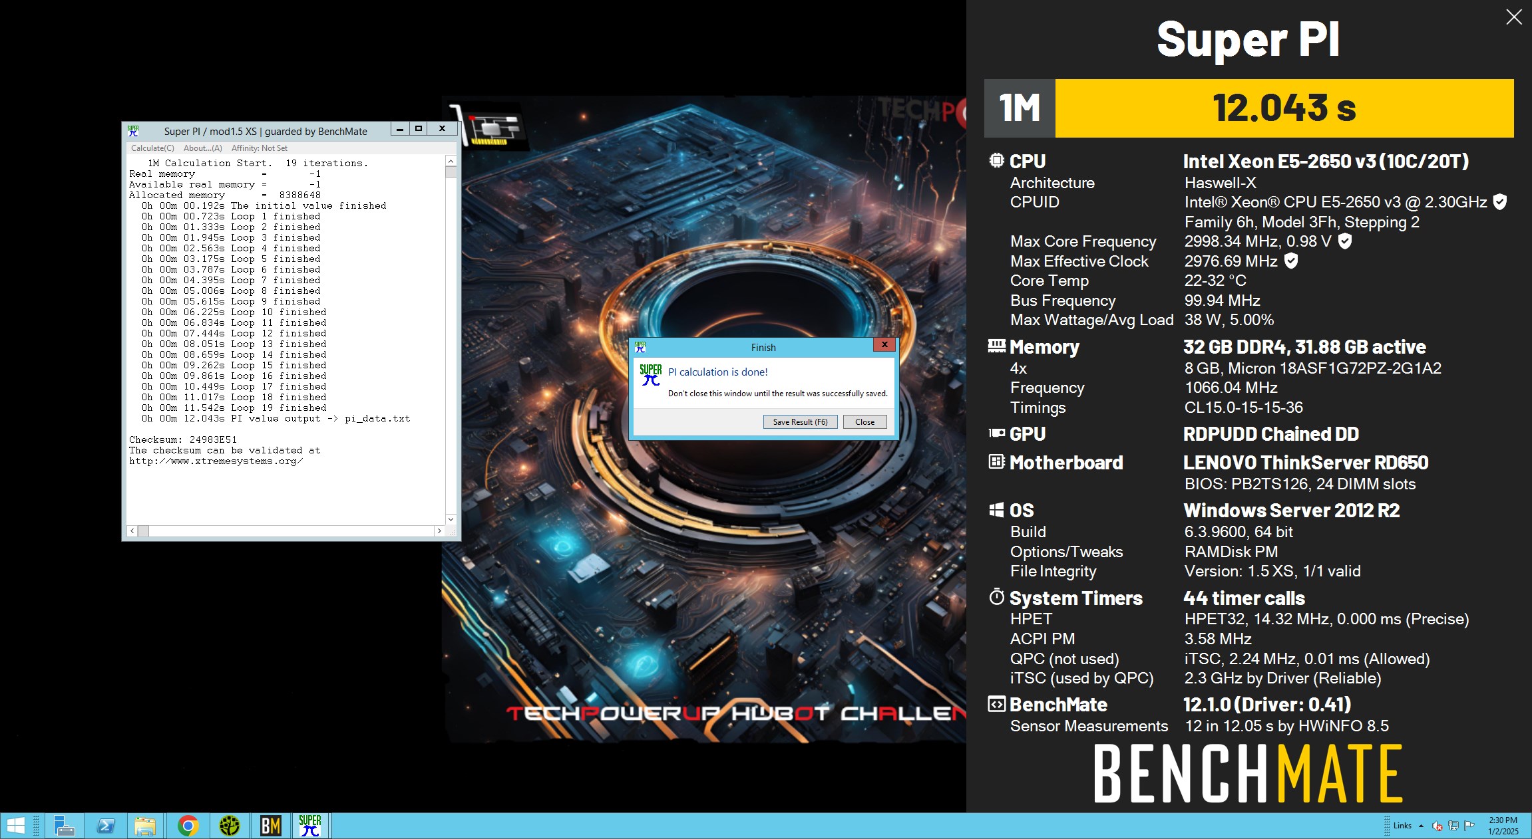Viewport: 1532px width, 839px height.
Task: Click 'Windows Server 2012 R2' value
Action: [1292, 511]
